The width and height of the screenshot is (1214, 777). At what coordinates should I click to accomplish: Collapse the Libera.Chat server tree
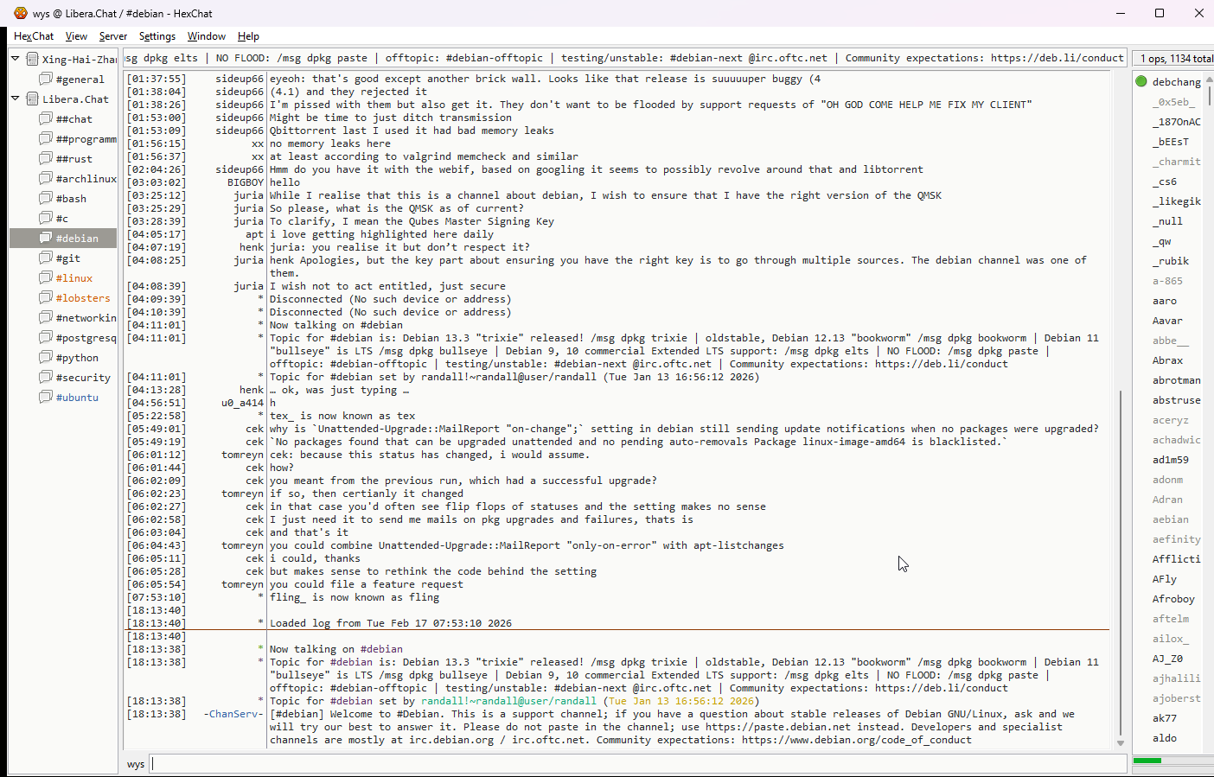16,99
